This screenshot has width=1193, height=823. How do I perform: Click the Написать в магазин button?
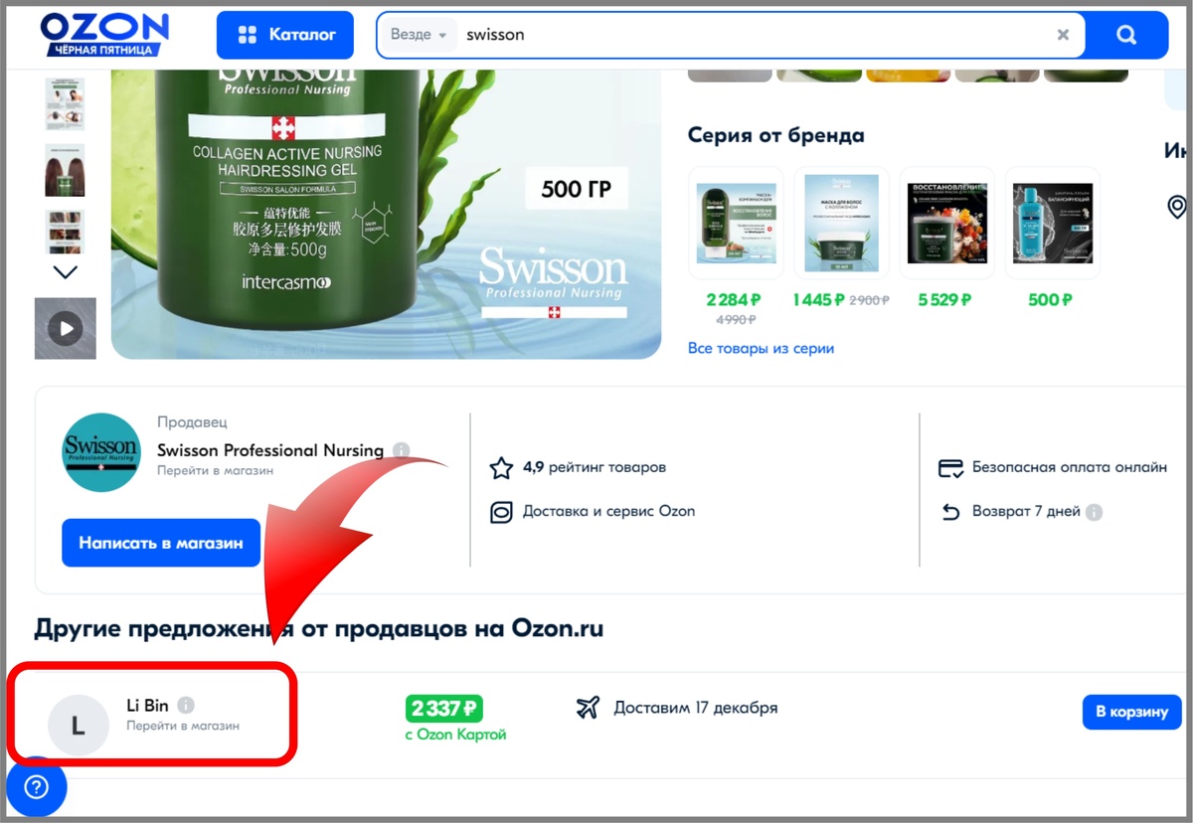coord(161,544)
